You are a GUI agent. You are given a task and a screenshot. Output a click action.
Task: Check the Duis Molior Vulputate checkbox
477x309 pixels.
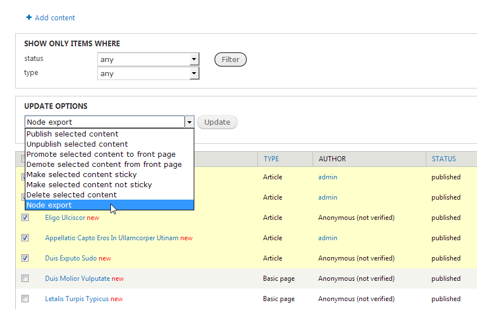pyautogui.click(x=25, y=279)
